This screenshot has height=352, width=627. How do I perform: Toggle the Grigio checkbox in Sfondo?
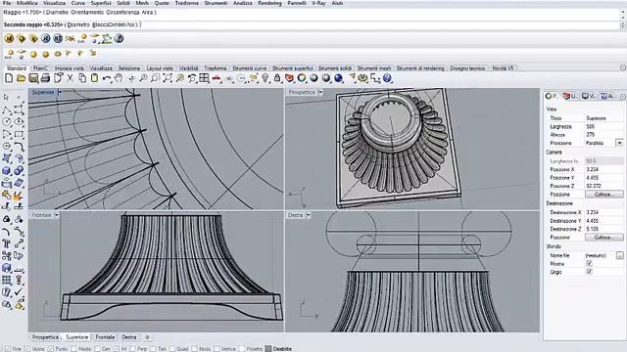pos(589,272)
